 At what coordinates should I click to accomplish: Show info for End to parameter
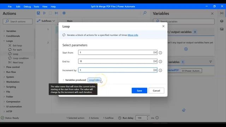tap(160, 61)
